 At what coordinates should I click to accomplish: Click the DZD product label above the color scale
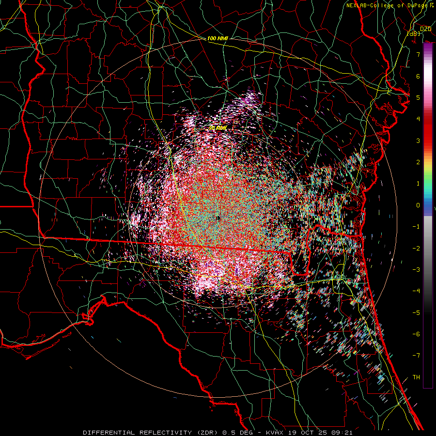(425, 29)
